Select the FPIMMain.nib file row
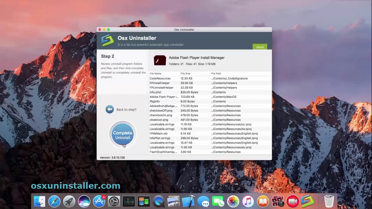Image resolution: width=372 pixels, height=209 pixels. 210,134
